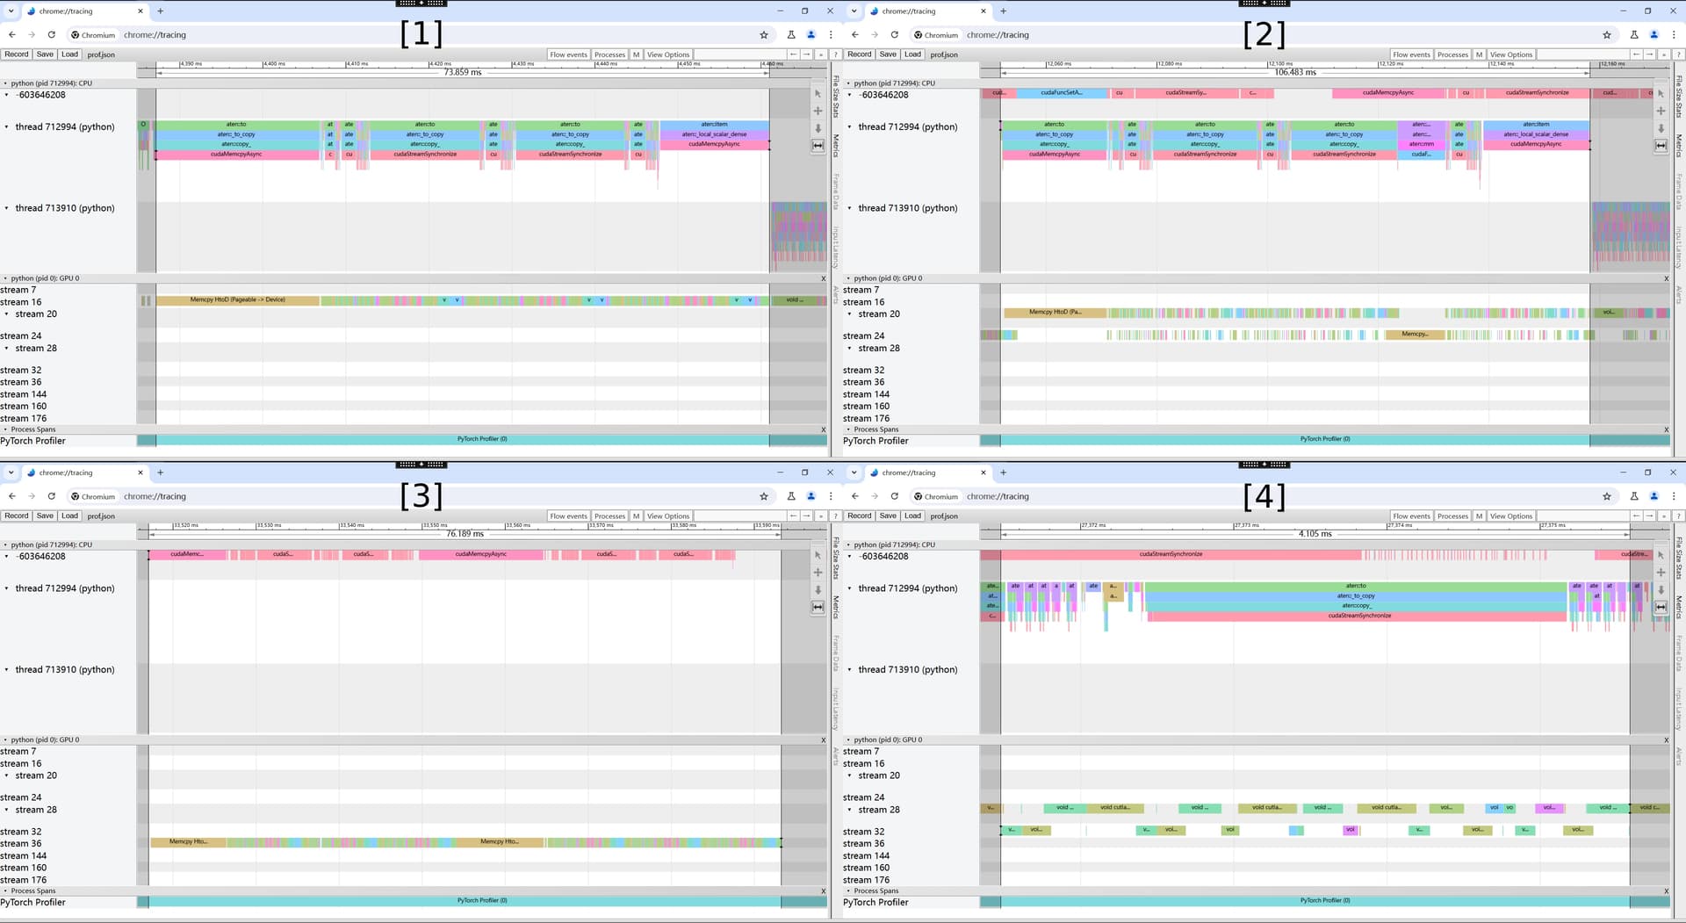1686x923 pixels.
Task: Select the pointer selection tool in window 1
Action: [818, 94]
